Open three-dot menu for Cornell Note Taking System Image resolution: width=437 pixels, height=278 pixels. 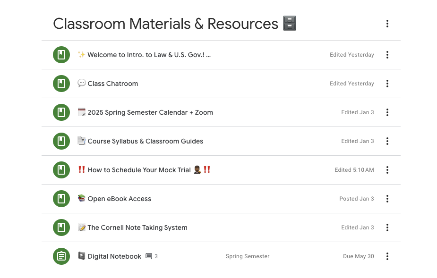click(x=387, y=227)
